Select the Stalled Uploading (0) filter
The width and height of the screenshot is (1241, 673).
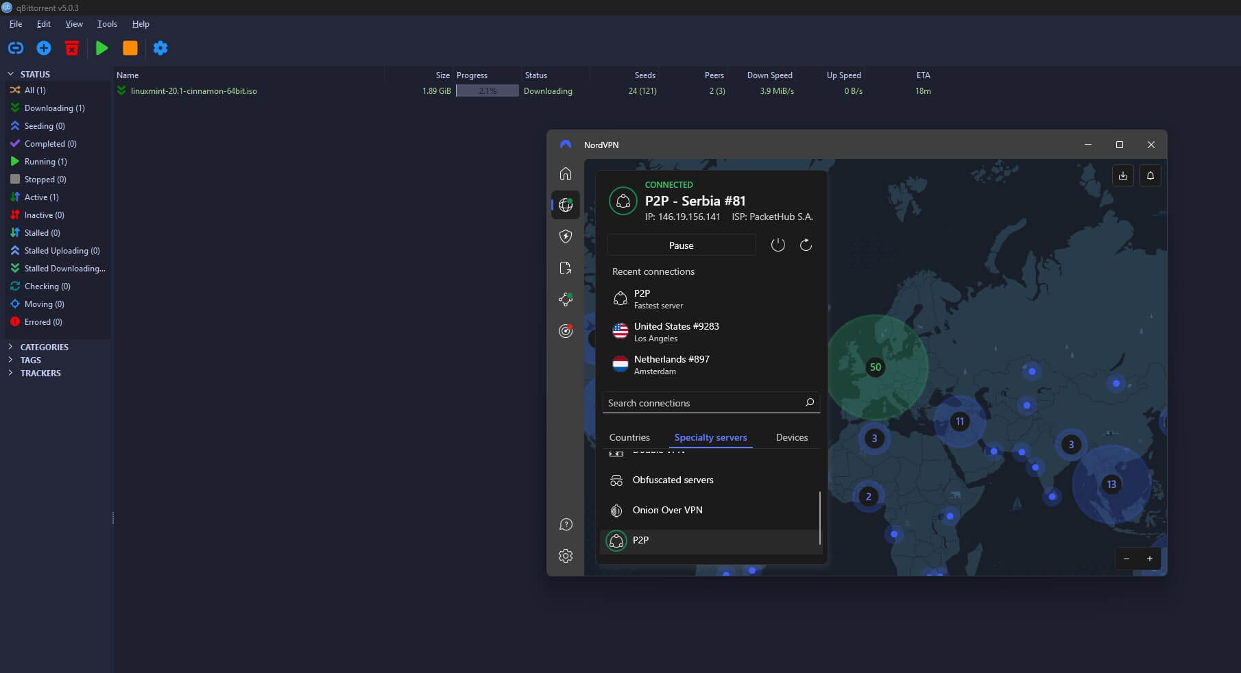click(x=58, y=251)
